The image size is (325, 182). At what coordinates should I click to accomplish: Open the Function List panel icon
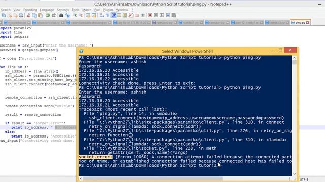(131, 15)
